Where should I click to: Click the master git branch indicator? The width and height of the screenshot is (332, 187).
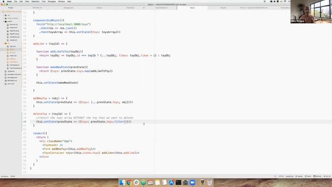pyautogui.click(x=299, y=176)
